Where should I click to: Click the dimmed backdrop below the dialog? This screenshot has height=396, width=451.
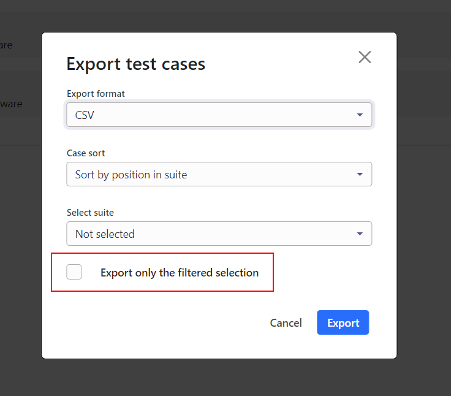tap(221, 378)
